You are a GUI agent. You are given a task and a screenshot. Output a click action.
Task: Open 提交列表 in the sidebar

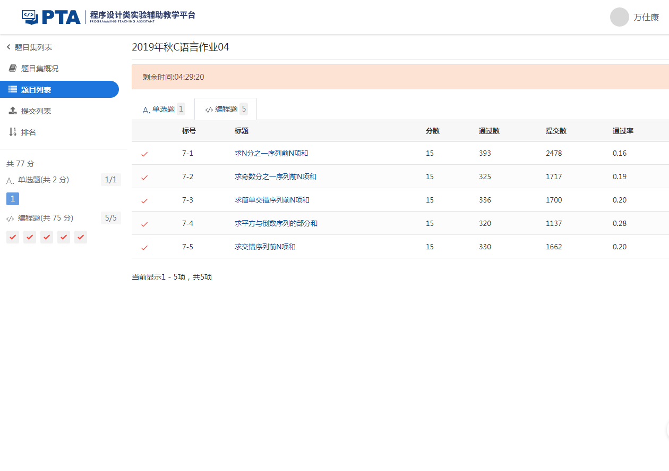pos(36,111)
